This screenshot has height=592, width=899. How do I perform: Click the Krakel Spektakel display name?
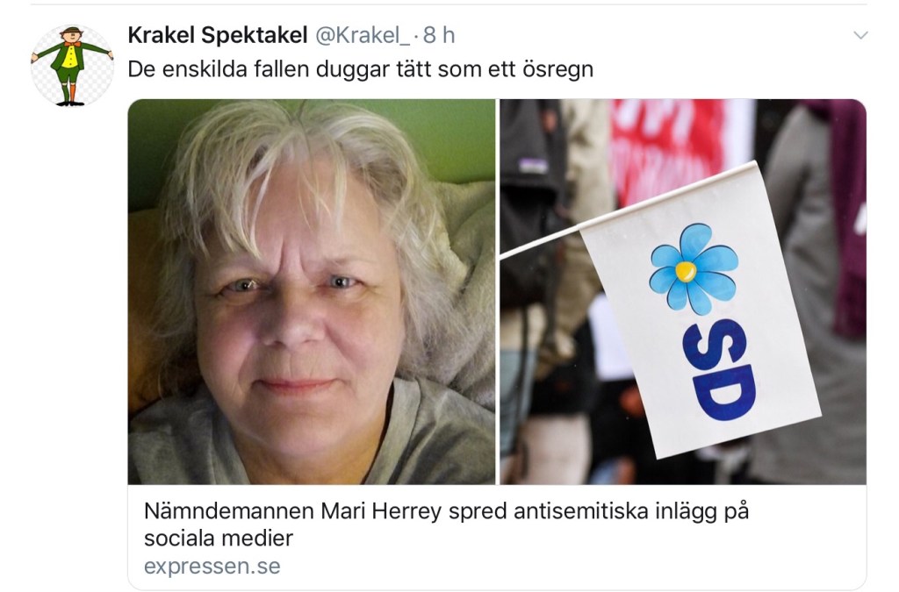(x=218, y=35)
